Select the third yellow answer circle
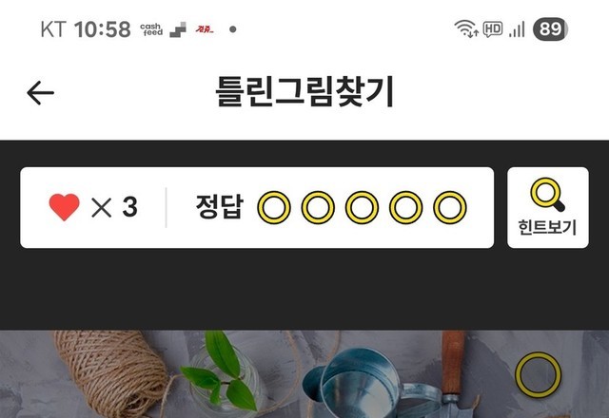The height and width of the screenshot is (418, 609). (x=362, y=207)
